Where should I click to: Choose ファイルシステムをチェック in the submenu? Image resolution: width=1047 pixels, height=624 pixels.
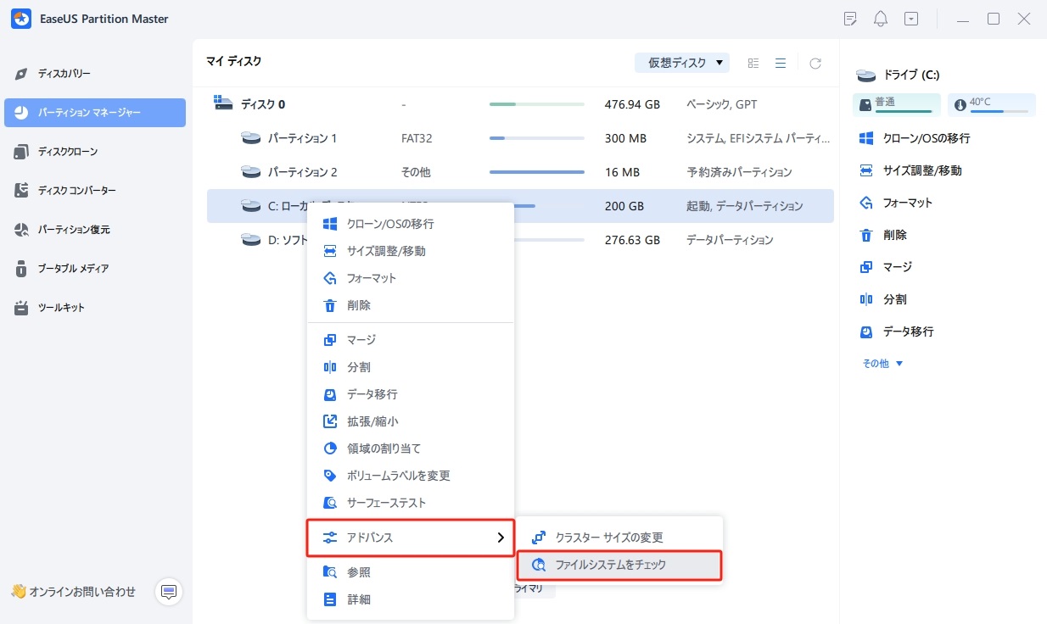620,565
